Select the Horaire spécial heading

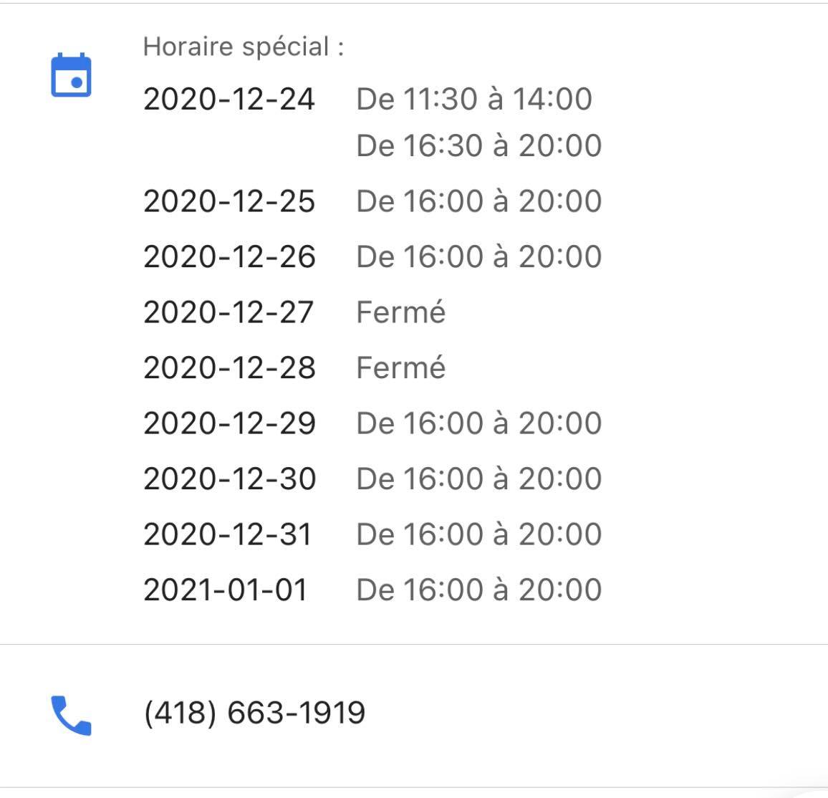(x=244, y=47)
